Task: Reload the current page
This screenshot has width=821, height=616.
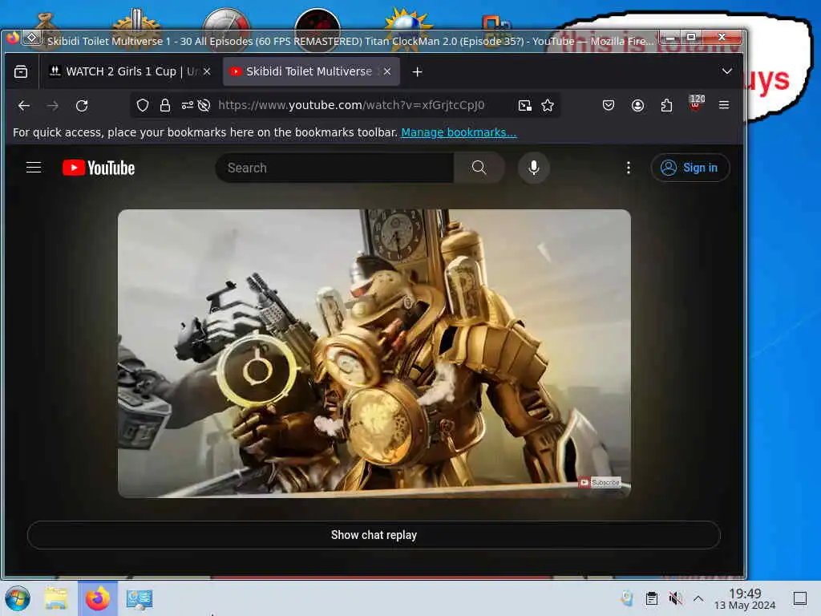Action: 82,105
